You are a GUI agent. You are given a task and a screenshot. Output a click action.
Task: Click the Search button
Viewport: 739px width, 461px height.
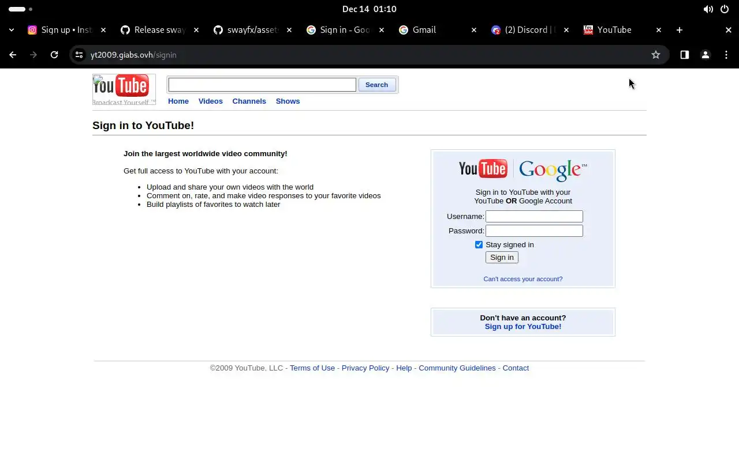click(377, 85)
